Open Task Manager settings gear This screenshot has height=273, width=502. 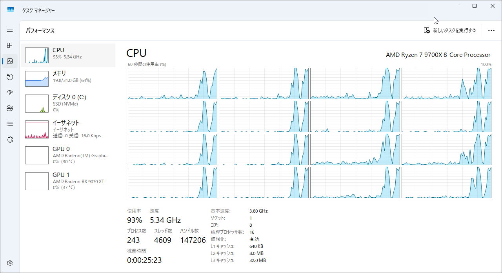coord(10,263)
